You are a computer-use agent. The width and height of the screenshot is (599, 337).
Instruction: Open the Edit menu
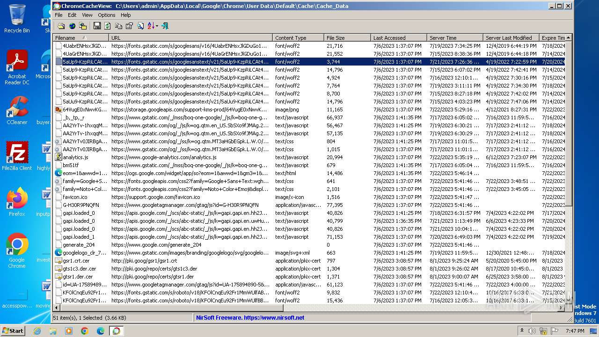point(72,15)
